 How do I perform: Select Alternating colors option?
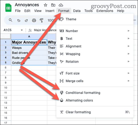(x=95, y=100)
